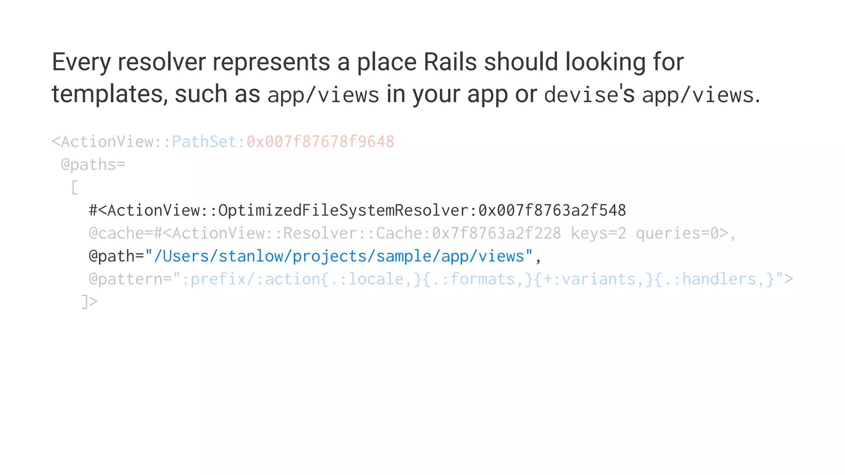Click the closing ']>' line
Screen dimensions: 845x475
(90, 302)
